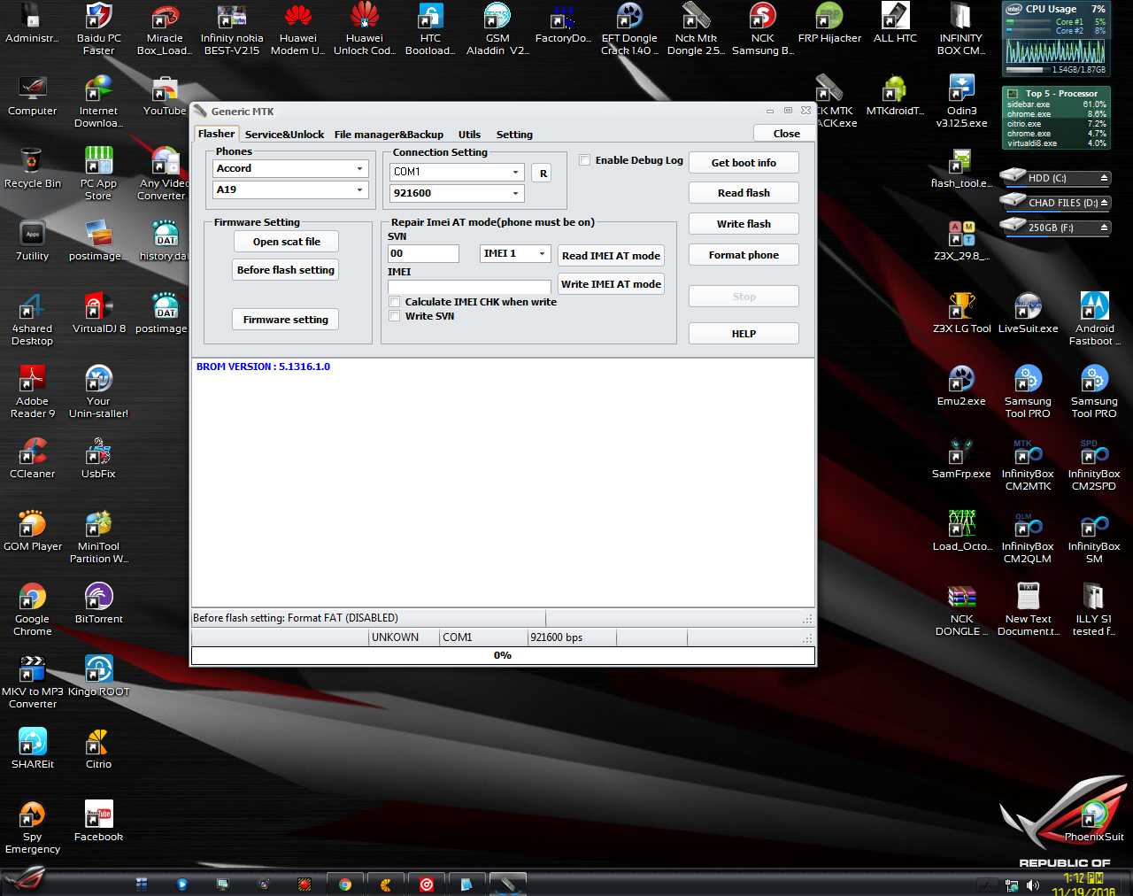Image resolution: width=1133 pixels, height=896 pixels.
Task: Open the ROG Start button
Action: coord(24,880)
